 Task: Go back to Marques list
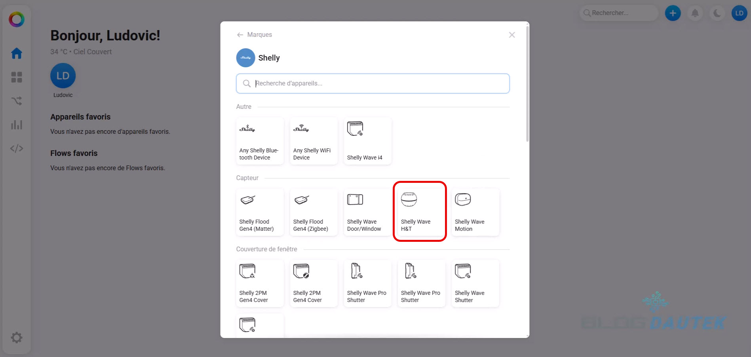tap(254, 35)
